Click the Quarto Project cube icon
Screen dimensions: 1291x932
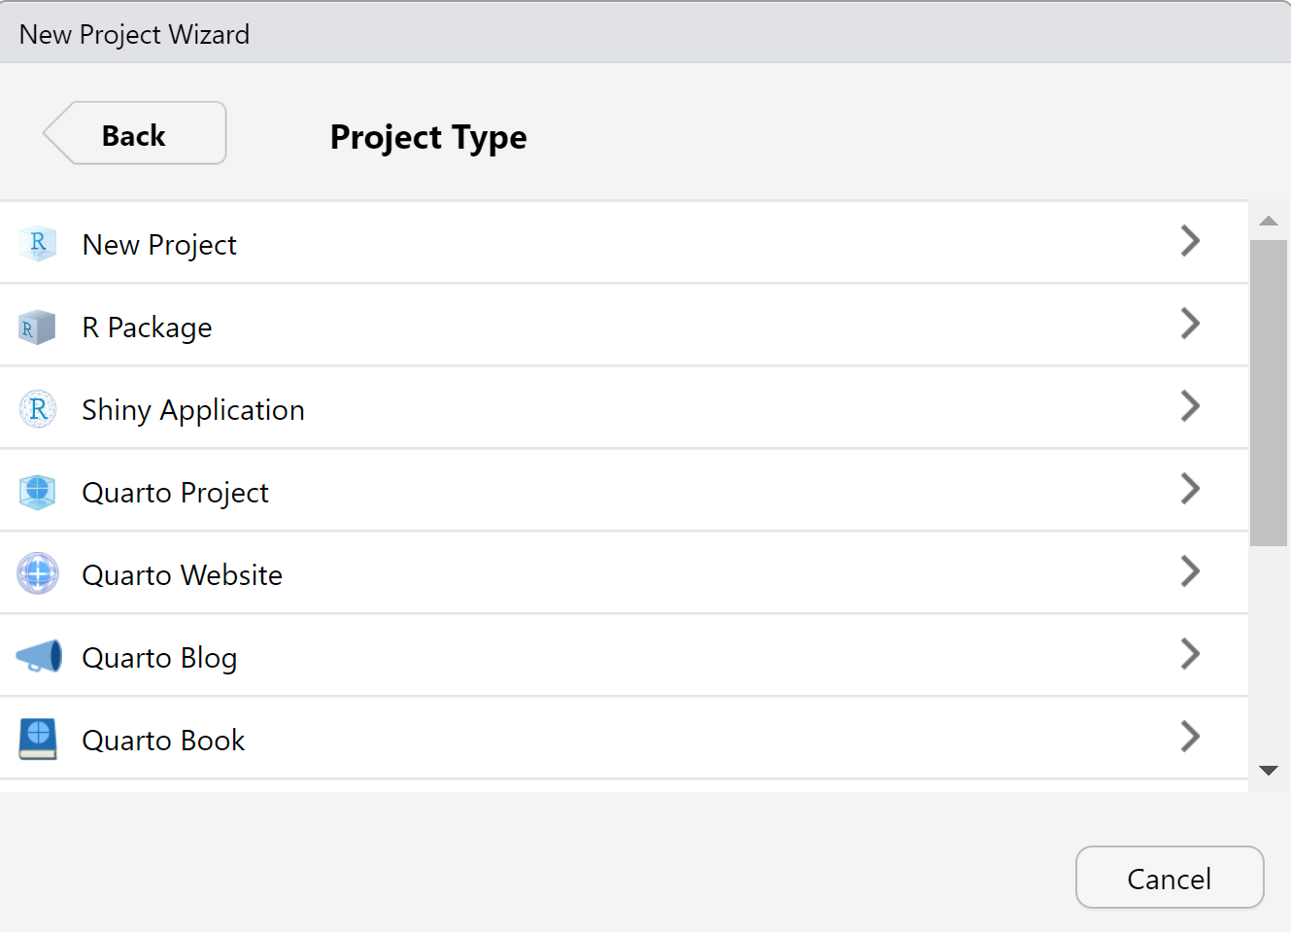pyautogui.click(x=38, y=492)
